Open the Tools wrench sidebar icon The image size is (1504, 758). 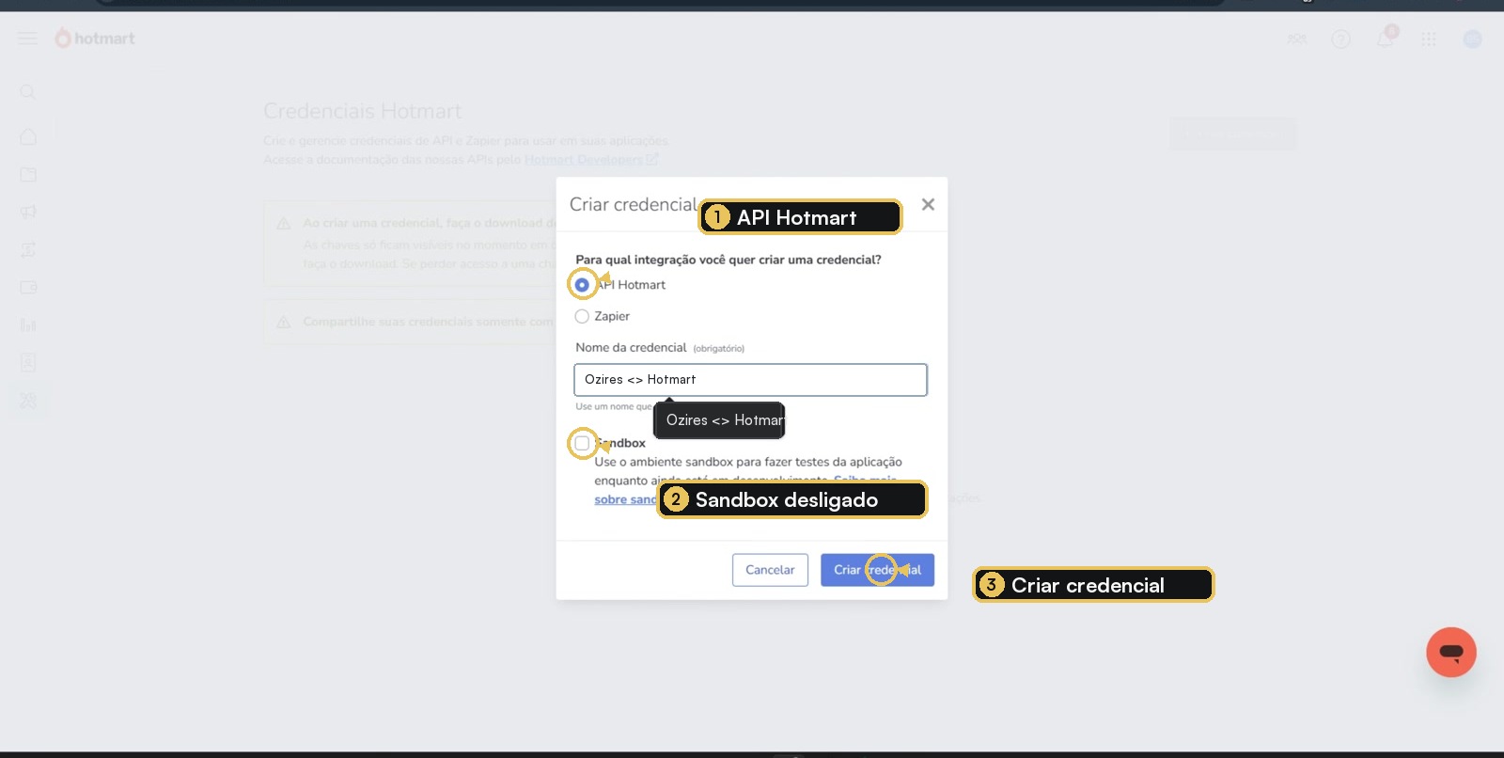click(x=28, y=401)
